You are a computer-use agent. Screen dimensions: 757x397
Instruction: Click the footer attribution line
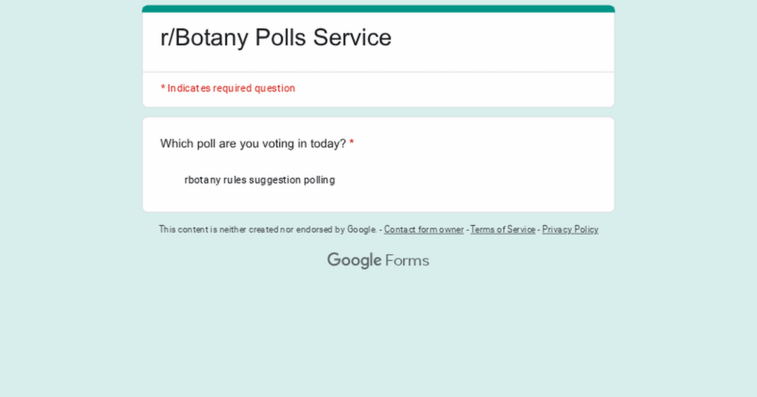point(378,230)
